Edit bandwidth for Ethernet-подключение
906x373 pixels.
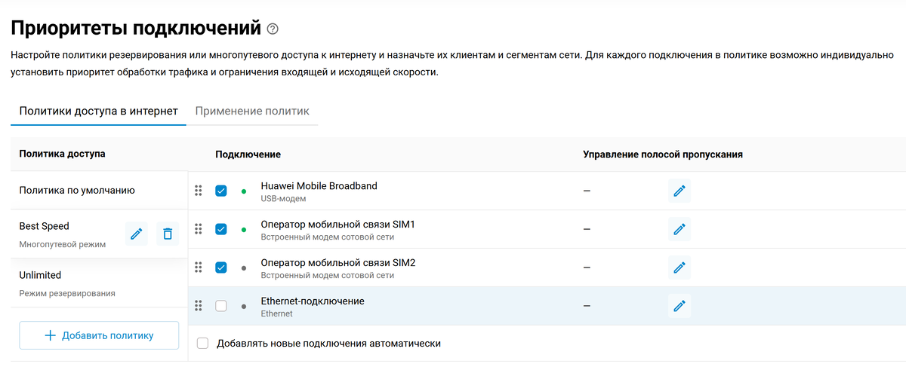tap(679, 306)
